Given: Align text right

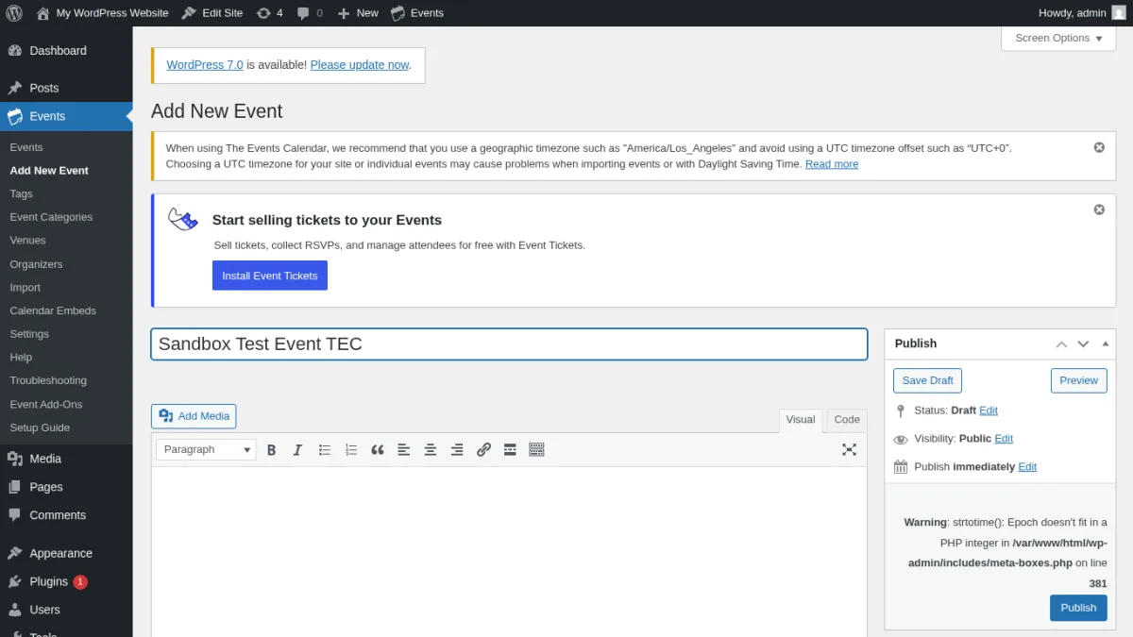Looking at the screenshot, I should point(457,450).
